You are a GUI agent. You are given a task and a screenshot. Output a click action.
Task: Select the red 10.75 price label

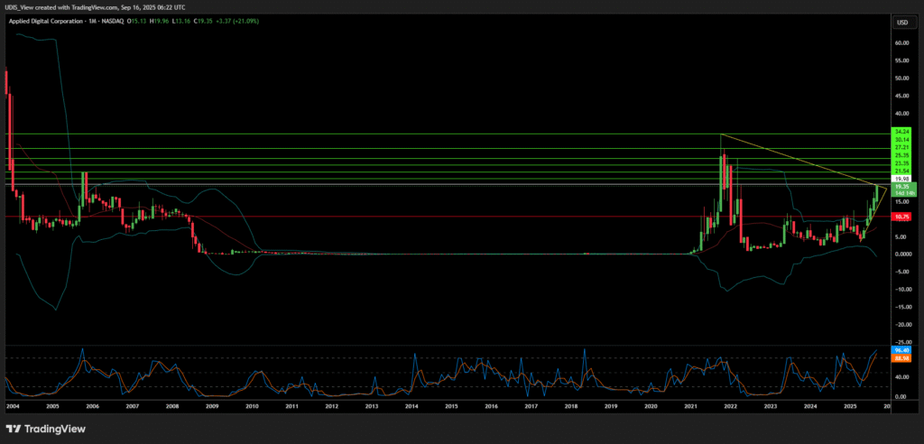tap(901, 217)
